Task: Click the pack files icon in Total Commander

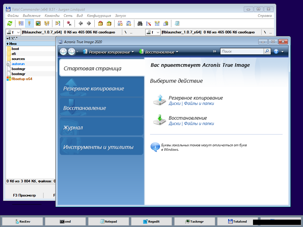Action: click(x=100, y=24)
